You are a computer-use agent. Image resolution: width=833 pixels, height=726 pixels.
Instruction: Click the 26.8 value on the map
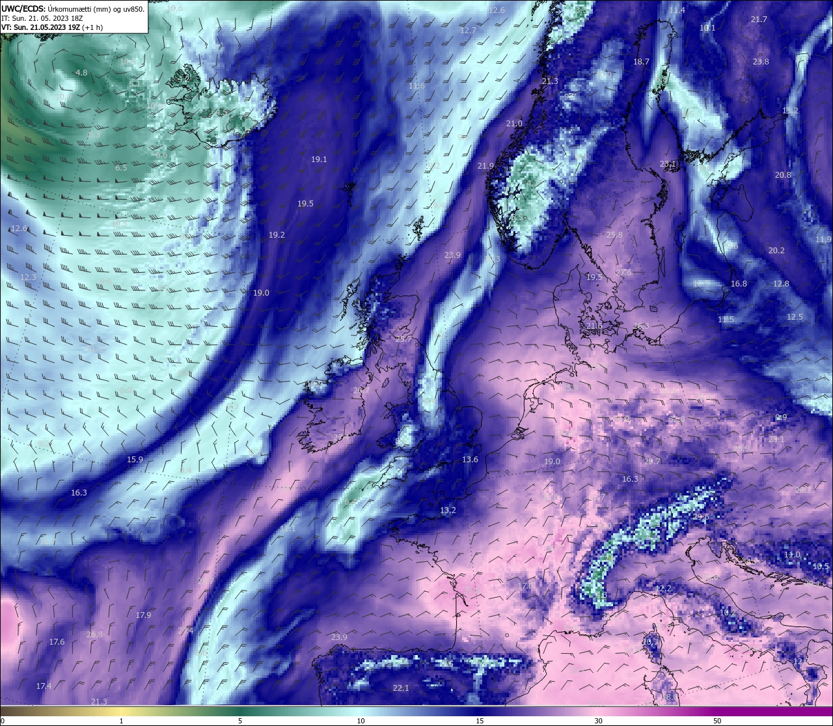(x=94, y=635)
